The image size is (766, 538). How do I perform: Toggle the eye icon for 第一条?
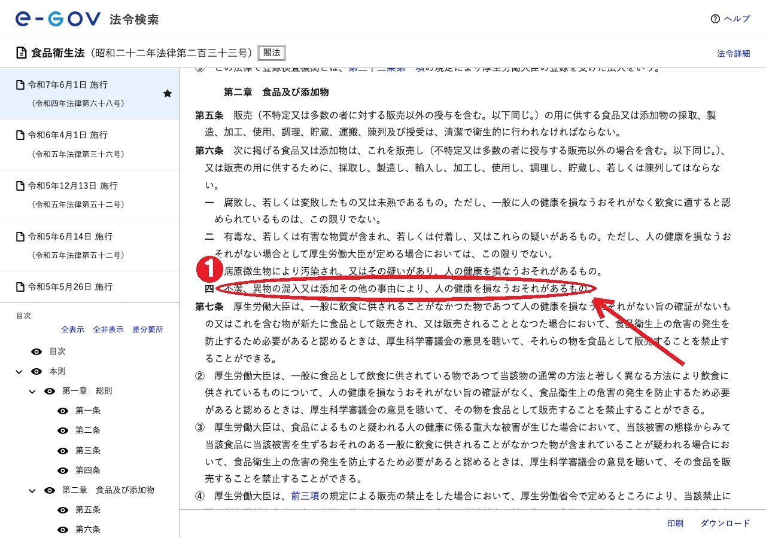pyautogui.click(x=63, y=411)
